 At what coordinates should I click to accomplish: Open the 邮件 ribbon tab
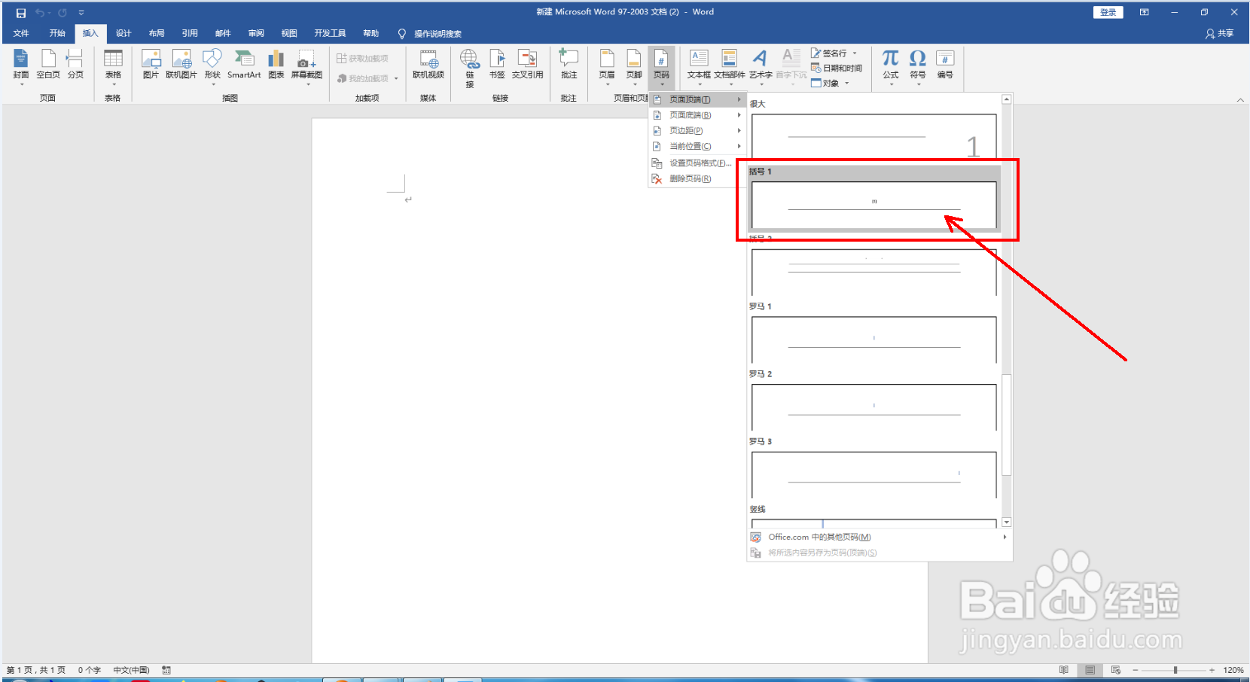pos(223,33)
